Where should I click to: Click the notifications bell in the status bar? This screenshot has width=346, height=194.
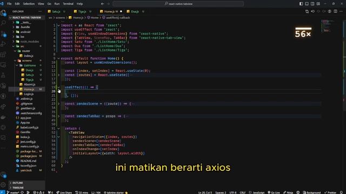(x=341, y=192)
